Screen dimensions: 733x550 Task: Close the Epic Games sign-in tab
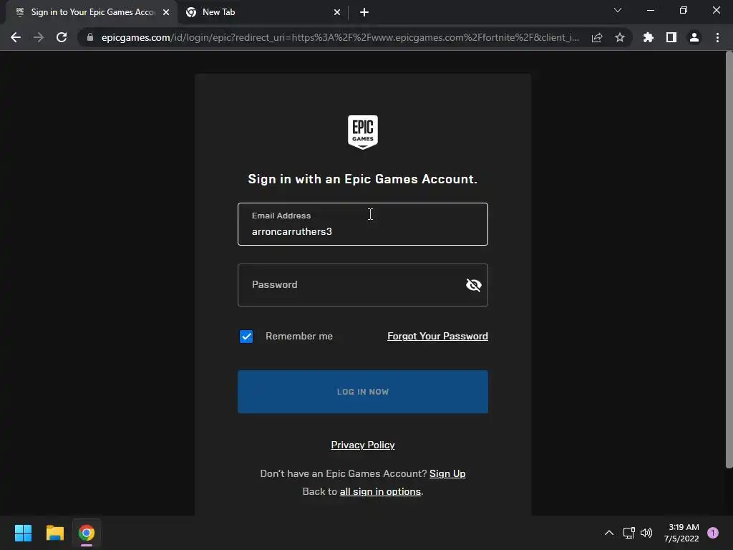point(166,12)
